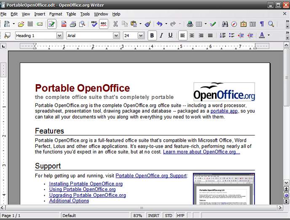Open the Undo history dropdown arrow

(166, 24)
